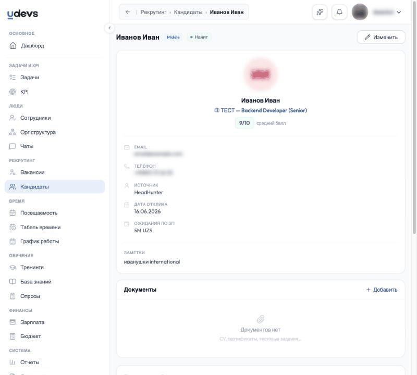Viewport: 417px width, 375px height.
Task: Click the paperclip icon in empty documents
Action: coord(261,319)
